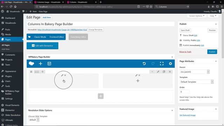This screenshot has width=224, height=126.
Task: Expand the Help tab
Action: tap(213, 16)
